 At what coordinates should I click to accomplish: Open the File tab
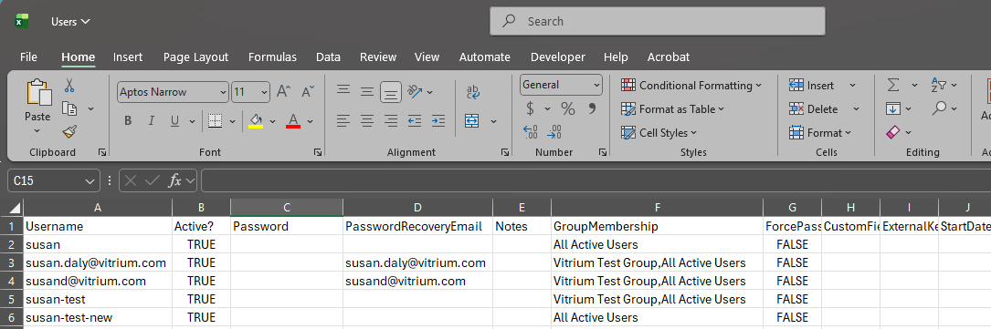pos(28,57)
